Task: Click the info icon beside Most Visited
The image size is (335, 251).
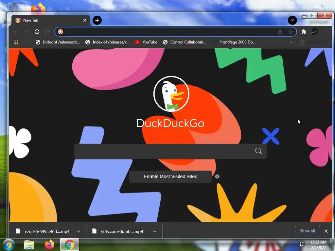Action: click(217, 176)
